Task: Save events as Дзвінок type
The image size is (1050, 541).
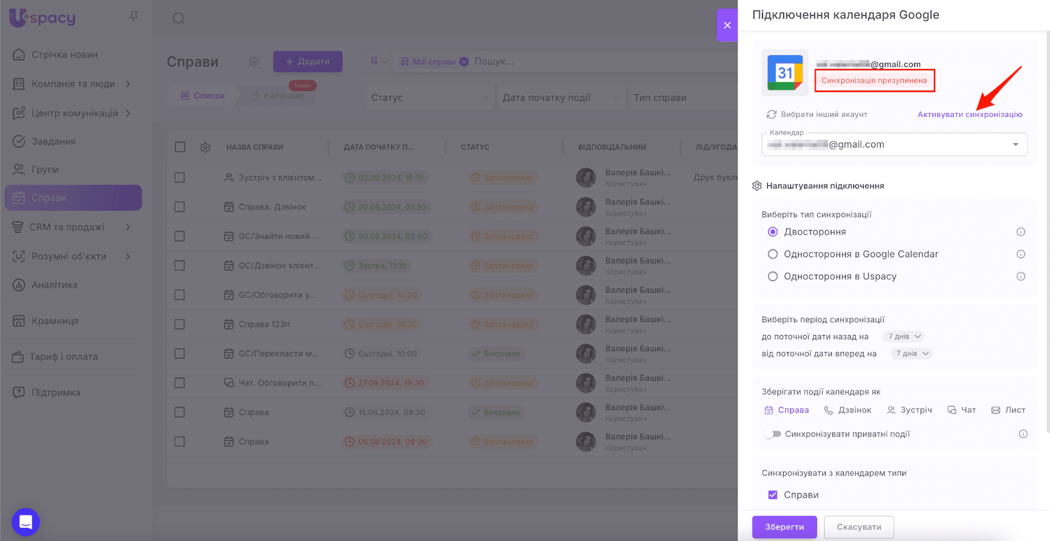Action: pyautogui.click(x=848, y=410)
